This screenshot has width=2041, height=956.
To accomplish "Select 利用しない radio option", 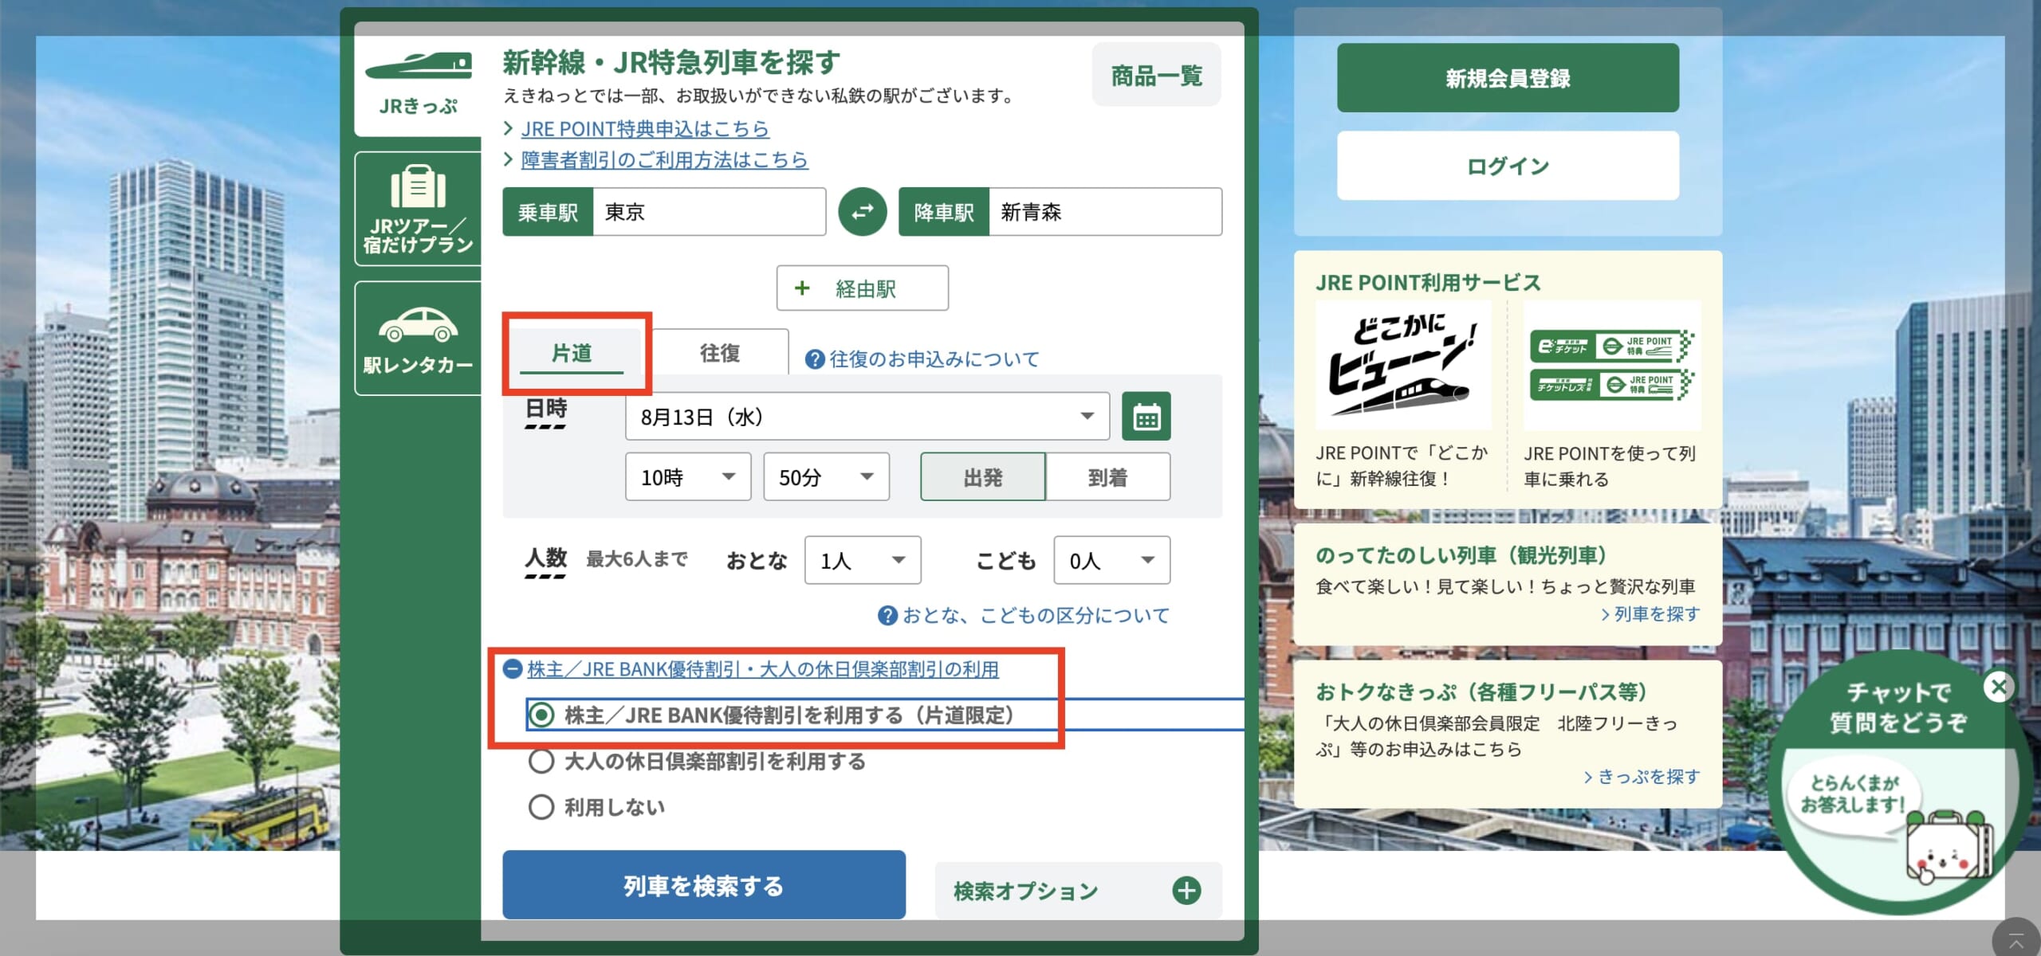I will [x=541, y=807].
